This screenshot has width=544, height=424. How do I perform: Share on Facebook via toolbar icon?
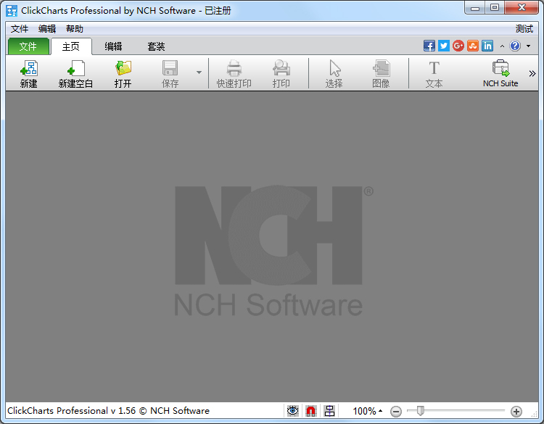click(429, 46)
